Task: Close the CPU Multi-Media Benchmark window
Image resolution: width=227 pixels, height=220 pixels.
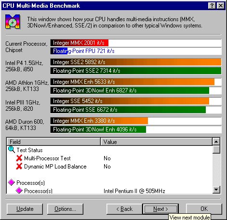Action: (221, 6)
